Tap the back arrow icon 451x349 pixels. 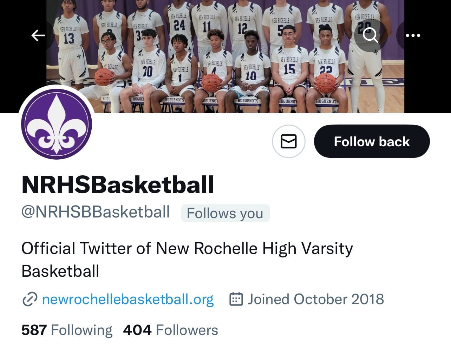tap(38, 35)
